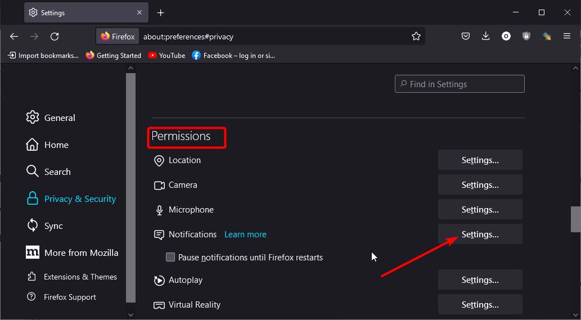Click the colorful pen extension icon
This screenshot has width=581, height=320.
(x=547, y=37)
